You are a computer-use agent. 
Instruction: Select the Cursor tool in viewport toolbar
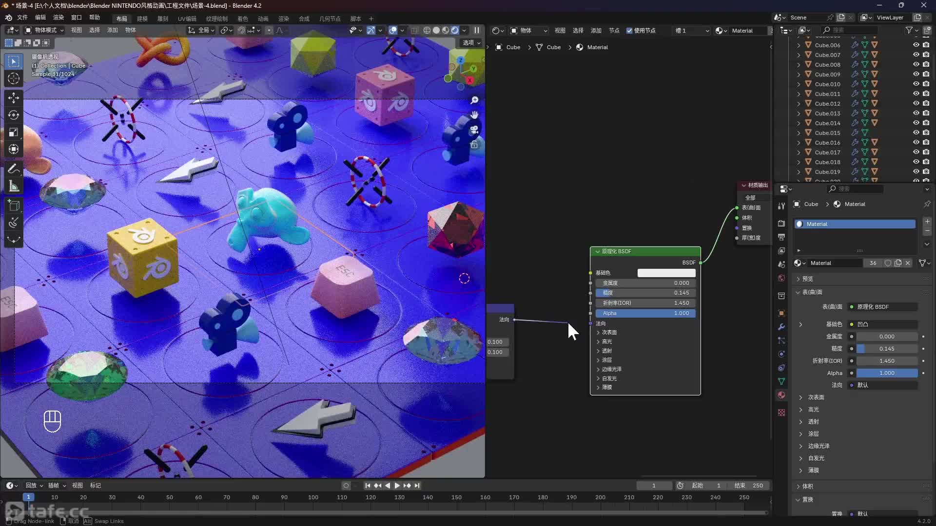14,78
